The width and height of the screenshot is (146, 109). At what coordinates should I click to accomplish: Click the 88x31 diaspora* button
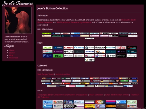click(x=100, y=48)
